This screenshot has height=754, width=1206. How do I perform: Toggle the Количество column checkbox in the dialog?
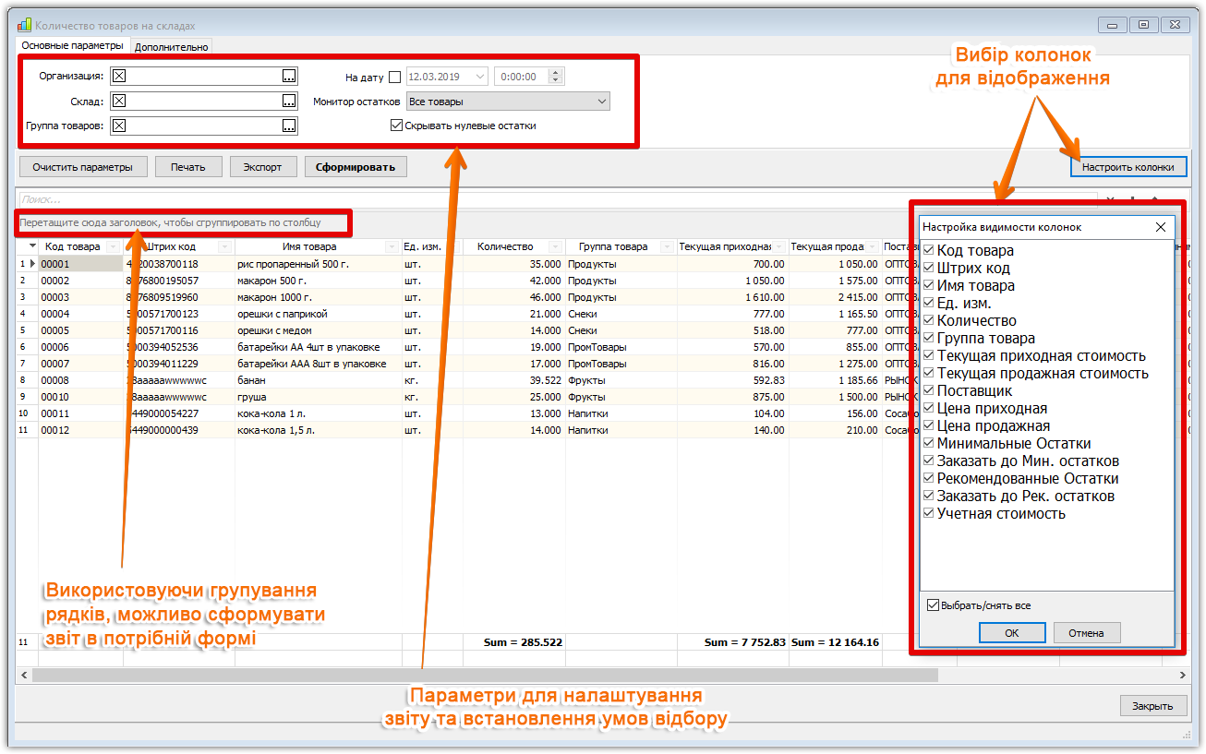click(x=929, y=321)
